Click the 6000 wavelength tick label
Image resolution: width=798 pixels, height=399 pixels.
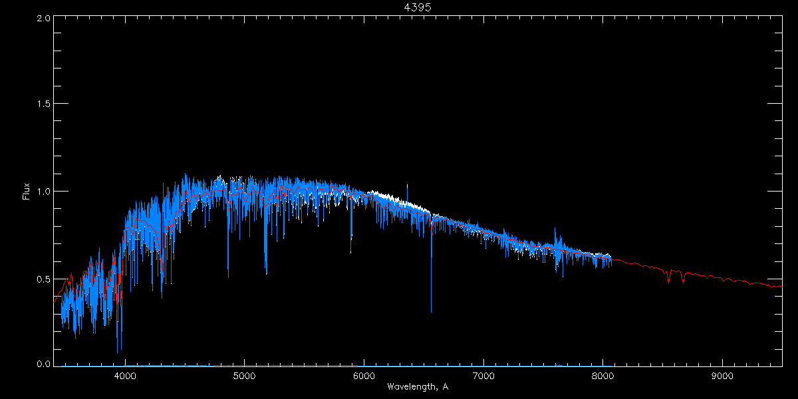point(364,376)
